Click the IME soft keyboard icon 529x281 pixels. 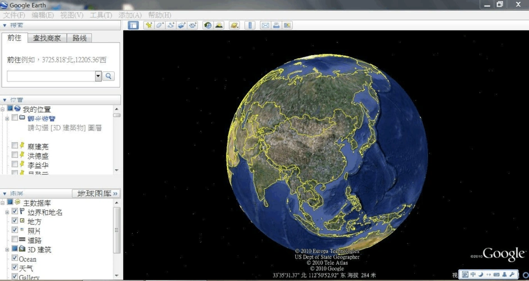click(496, 274)
